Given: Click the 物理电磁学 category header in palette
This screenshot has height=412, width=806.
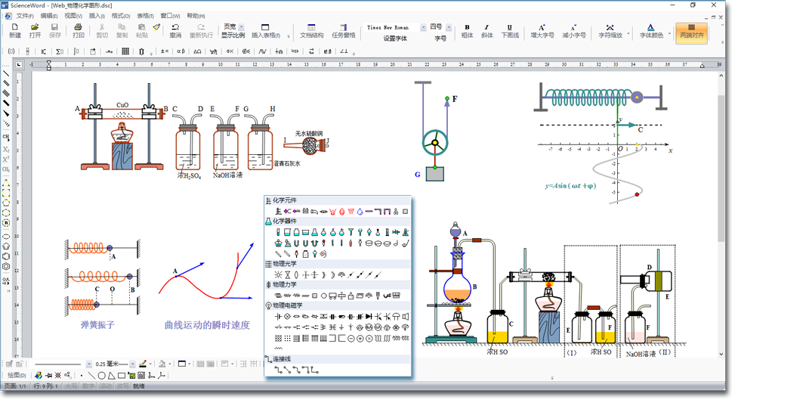Looking at the screenshot, I should 287,305.
